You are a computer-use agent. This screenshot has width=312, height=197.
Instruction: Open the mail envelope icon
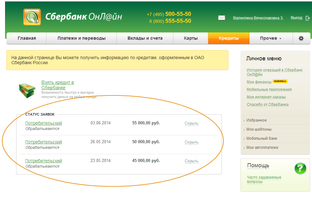pyautogui.click(x=222, y=18)
